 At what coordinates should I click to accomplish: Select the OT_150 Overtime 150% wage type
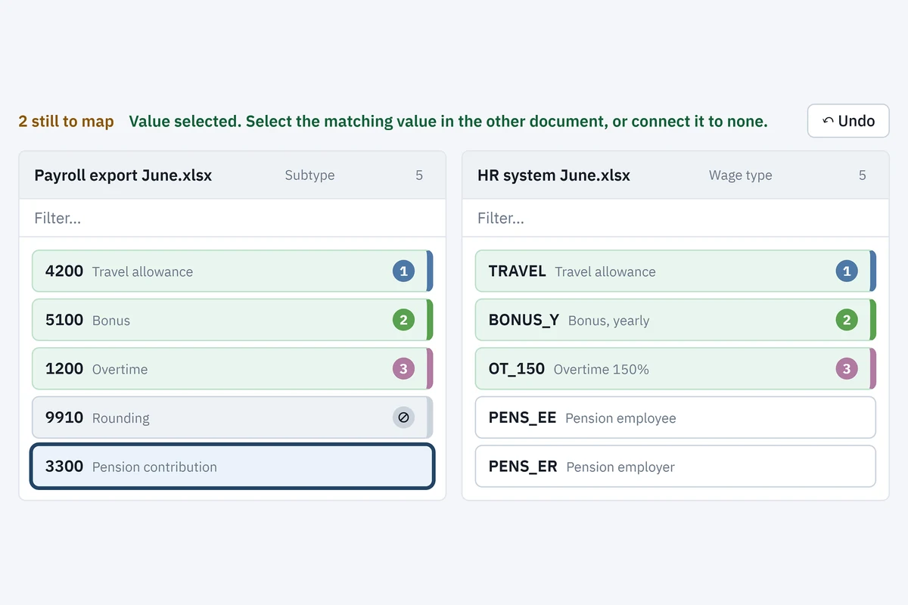(x=675, y=369)
